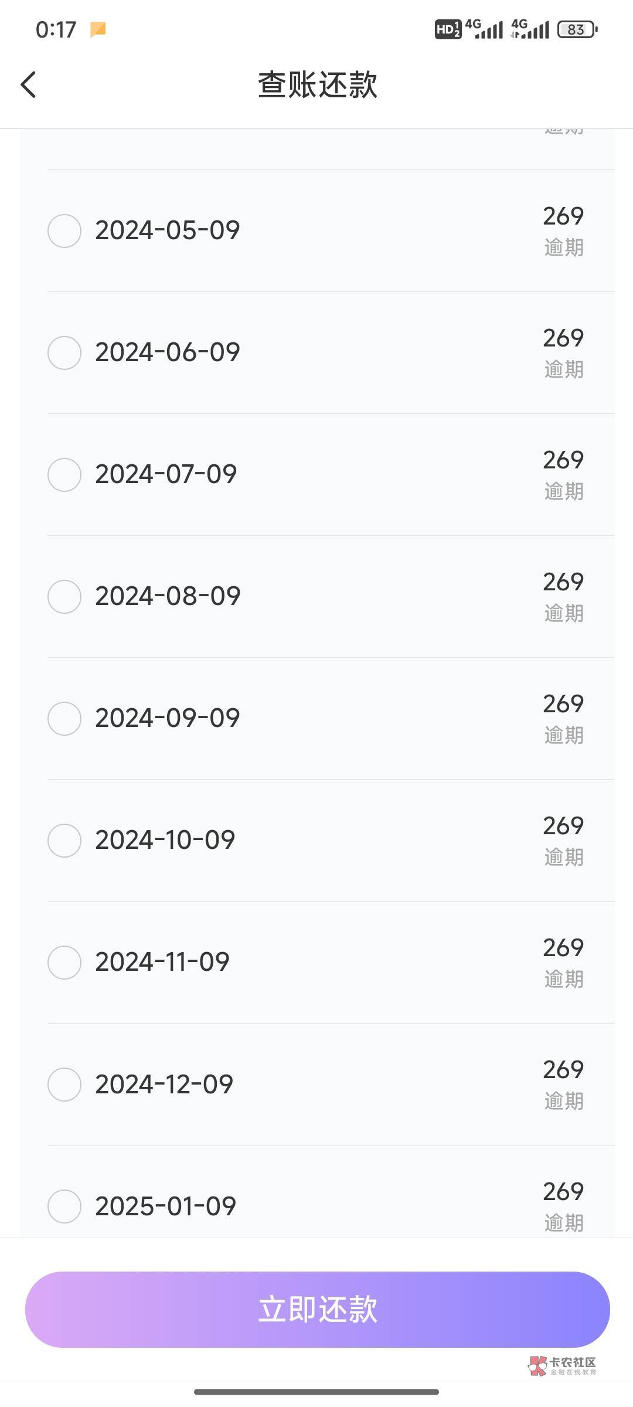This screenshot has width=633, height=1407.
Task: Tap the battery indicator icon
Action: [x=577, y=29]
